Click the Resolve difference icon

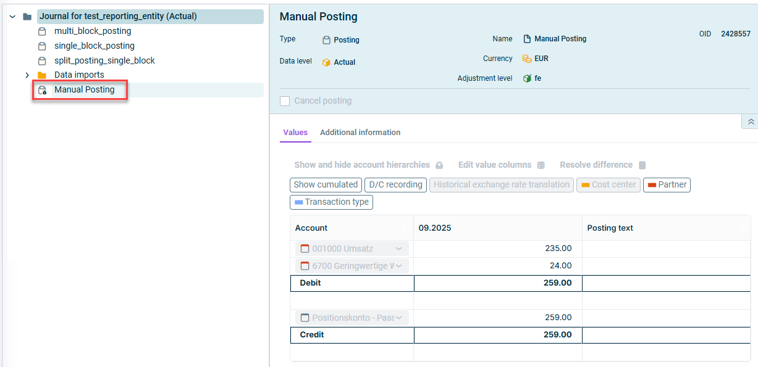click(642, 165)
